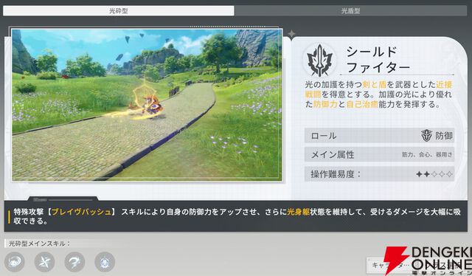Click the 筋力、会心、器用さ attribute values

point(427,154)
